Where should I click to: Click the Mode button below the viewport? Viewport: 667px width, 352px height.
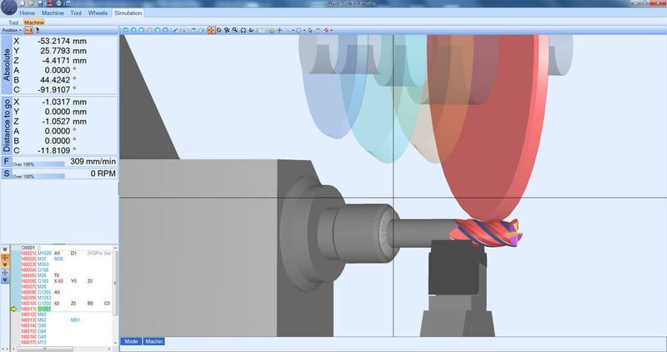click(131, 341)
